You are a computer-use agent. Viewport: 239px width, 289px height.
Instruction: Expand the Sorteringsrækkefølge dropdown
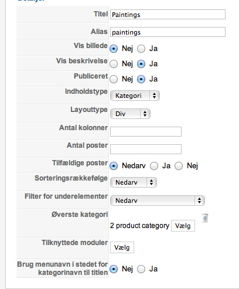click(x=134, y=182)
